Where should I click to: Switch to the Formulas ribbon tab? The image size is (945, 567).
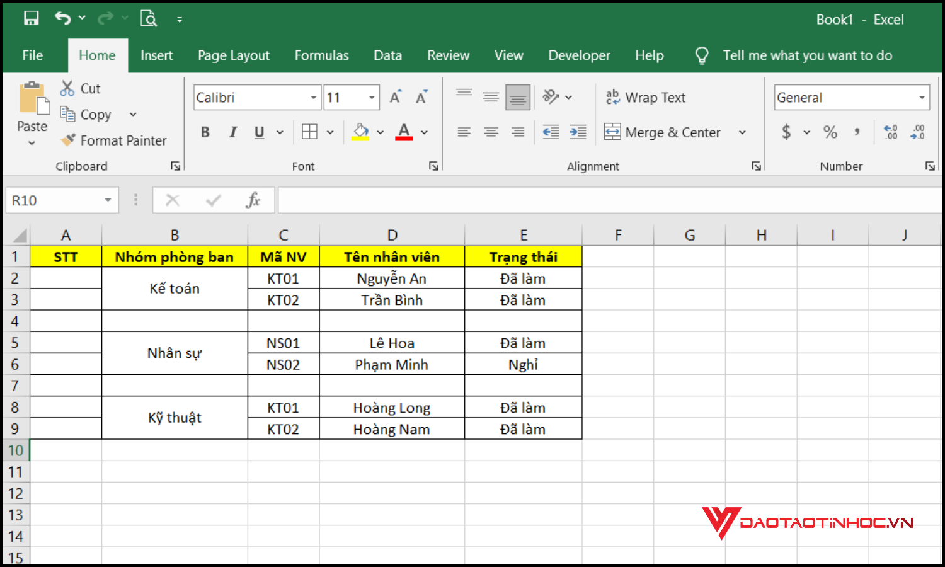(x=321, y=55)
